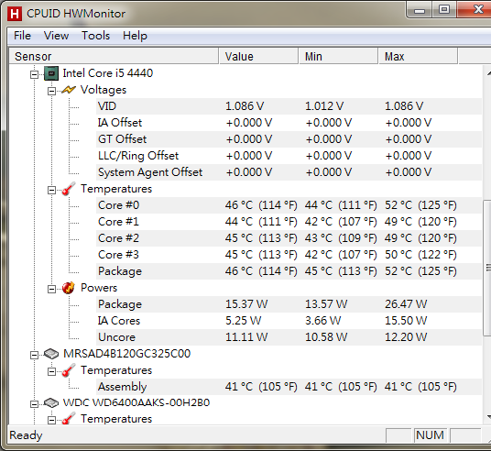
Task: Select the Core #1 temperature row
Action: [x=289, y=222]
